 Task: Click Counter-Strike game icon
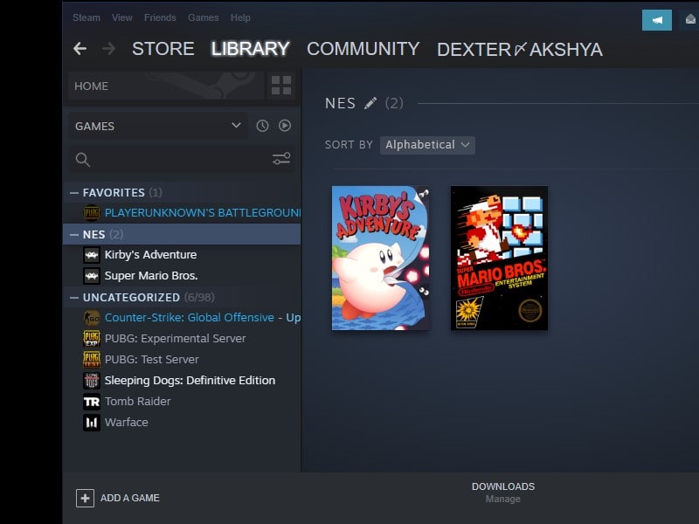pos(92,318)
